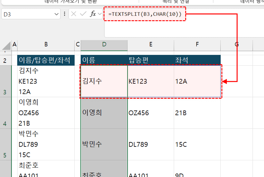Viewport: 264px width, 177px height.
Task: Click the Select All corner triangle
Action: point(7,46)
